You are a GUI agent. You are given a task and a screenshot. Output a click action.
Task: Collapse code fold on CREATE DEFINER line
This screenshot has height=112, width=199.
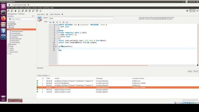click(58, 25)
